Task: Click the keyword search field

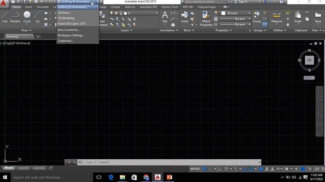Action: tap(204, 2)
